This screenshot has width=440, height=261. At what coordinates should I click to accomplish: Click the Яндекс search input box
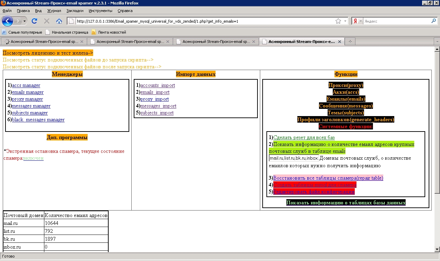pyautogui.click(x=396, y=21)
